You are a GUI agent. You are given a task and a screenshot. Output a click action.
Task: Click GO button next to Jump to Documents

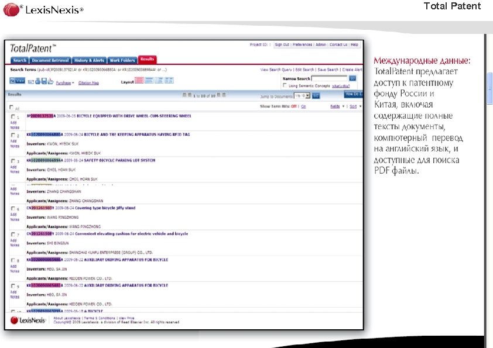pyautogui.click(x=316, y=96)
